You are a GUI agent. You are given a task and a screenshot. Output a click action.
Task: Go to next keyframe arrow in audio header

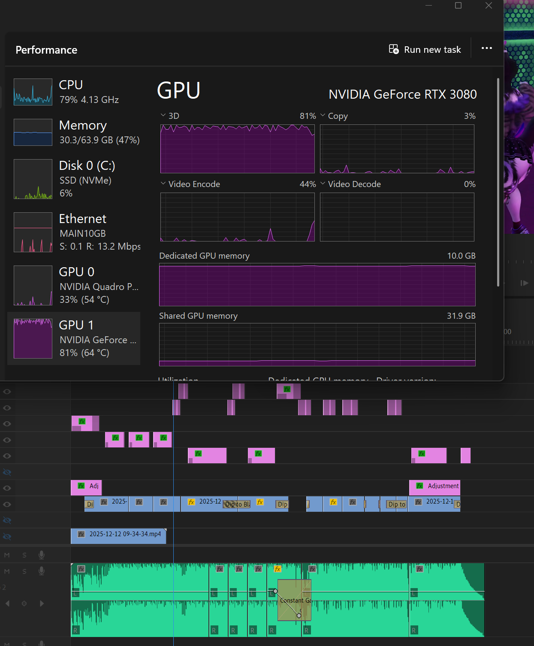tap(42, 604)
